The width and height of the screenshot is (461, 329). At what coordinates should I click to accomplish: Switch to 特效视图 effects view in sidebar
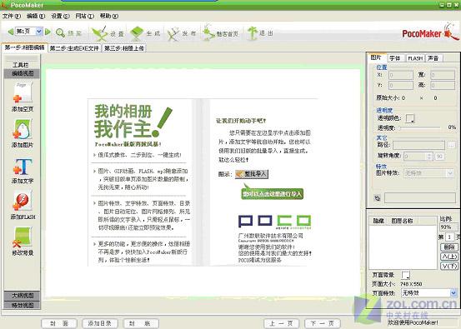23,305
